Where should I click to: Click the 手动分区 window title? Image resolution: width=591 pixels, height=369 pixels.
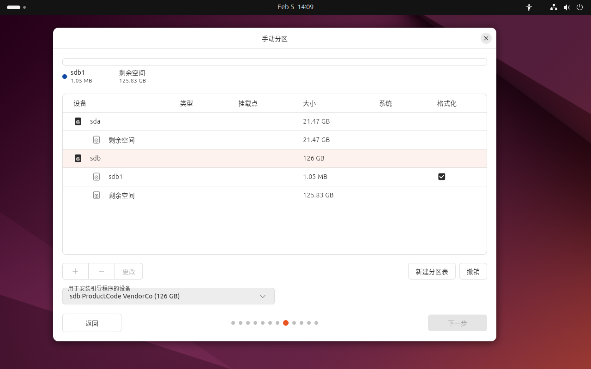click(x=275, y=39)
